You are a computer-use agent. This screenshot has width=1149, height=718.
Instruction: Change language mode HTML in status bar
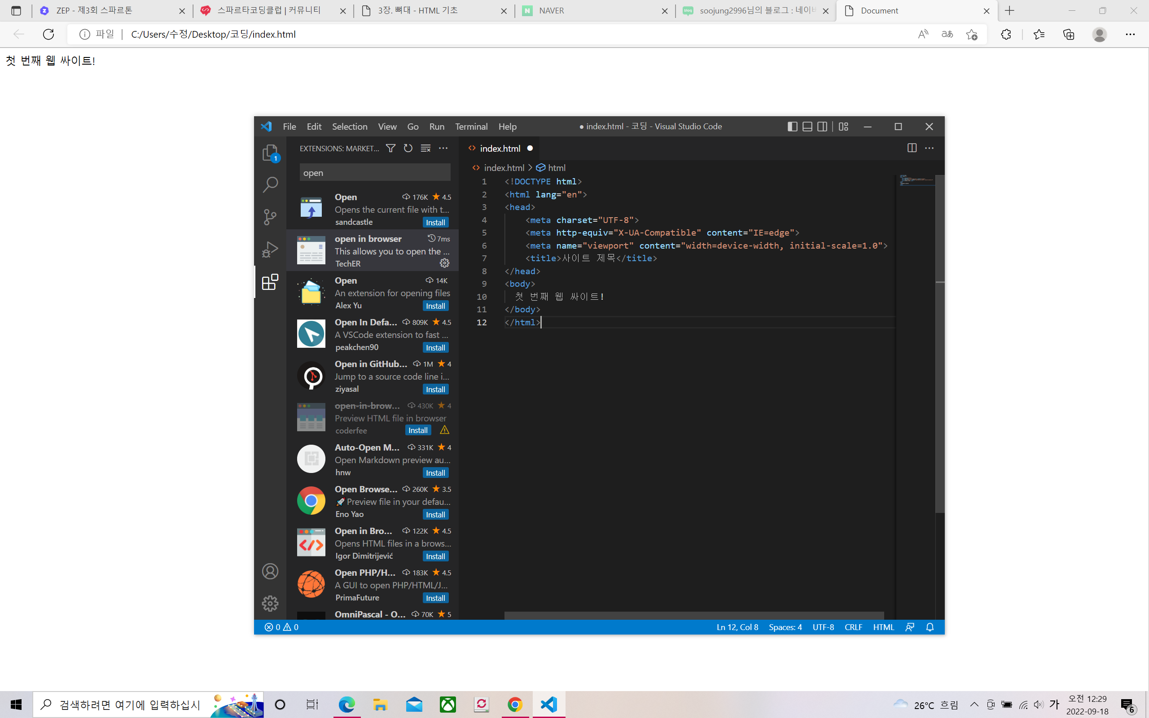pyautogui.click(x=883, y=627)
